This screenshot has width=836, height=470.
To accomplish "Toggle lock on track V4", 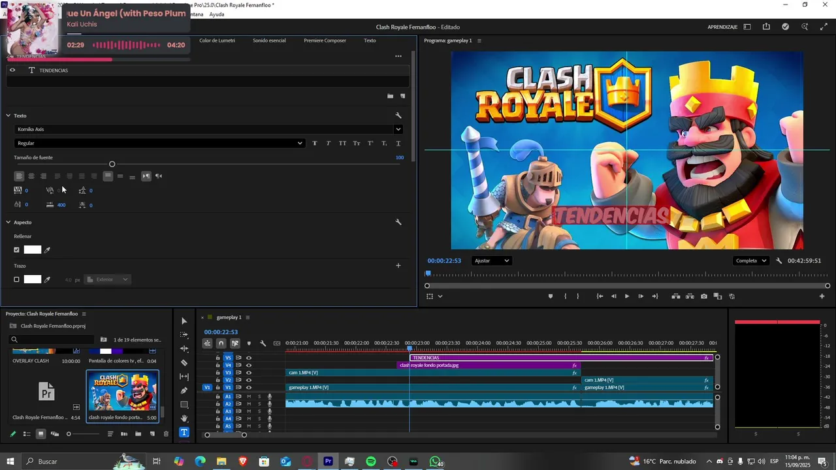I will click(218, 366).
